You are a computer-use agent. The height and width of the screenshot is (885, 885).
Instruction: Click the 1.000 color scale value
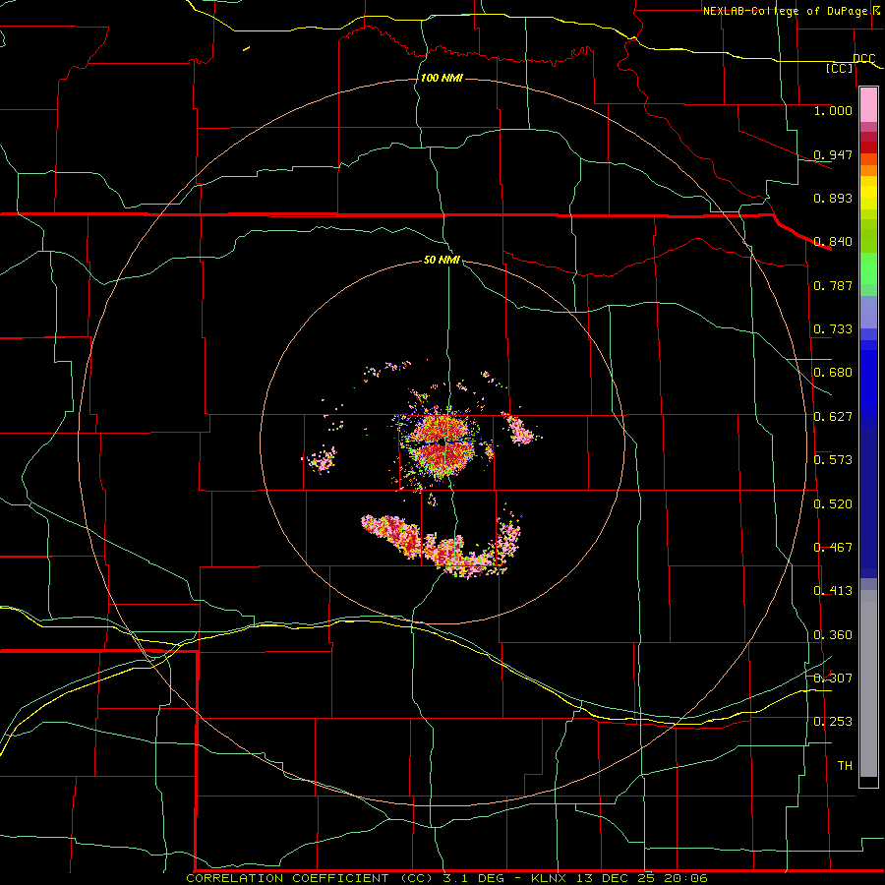point(833,110)
